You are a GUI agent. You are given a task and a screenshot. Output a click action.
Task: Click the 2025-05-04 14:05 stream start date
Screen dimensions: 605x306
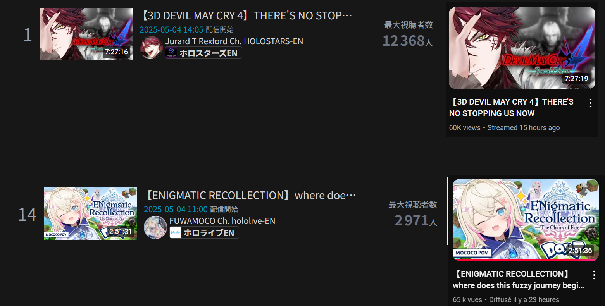tap(171, 30)
